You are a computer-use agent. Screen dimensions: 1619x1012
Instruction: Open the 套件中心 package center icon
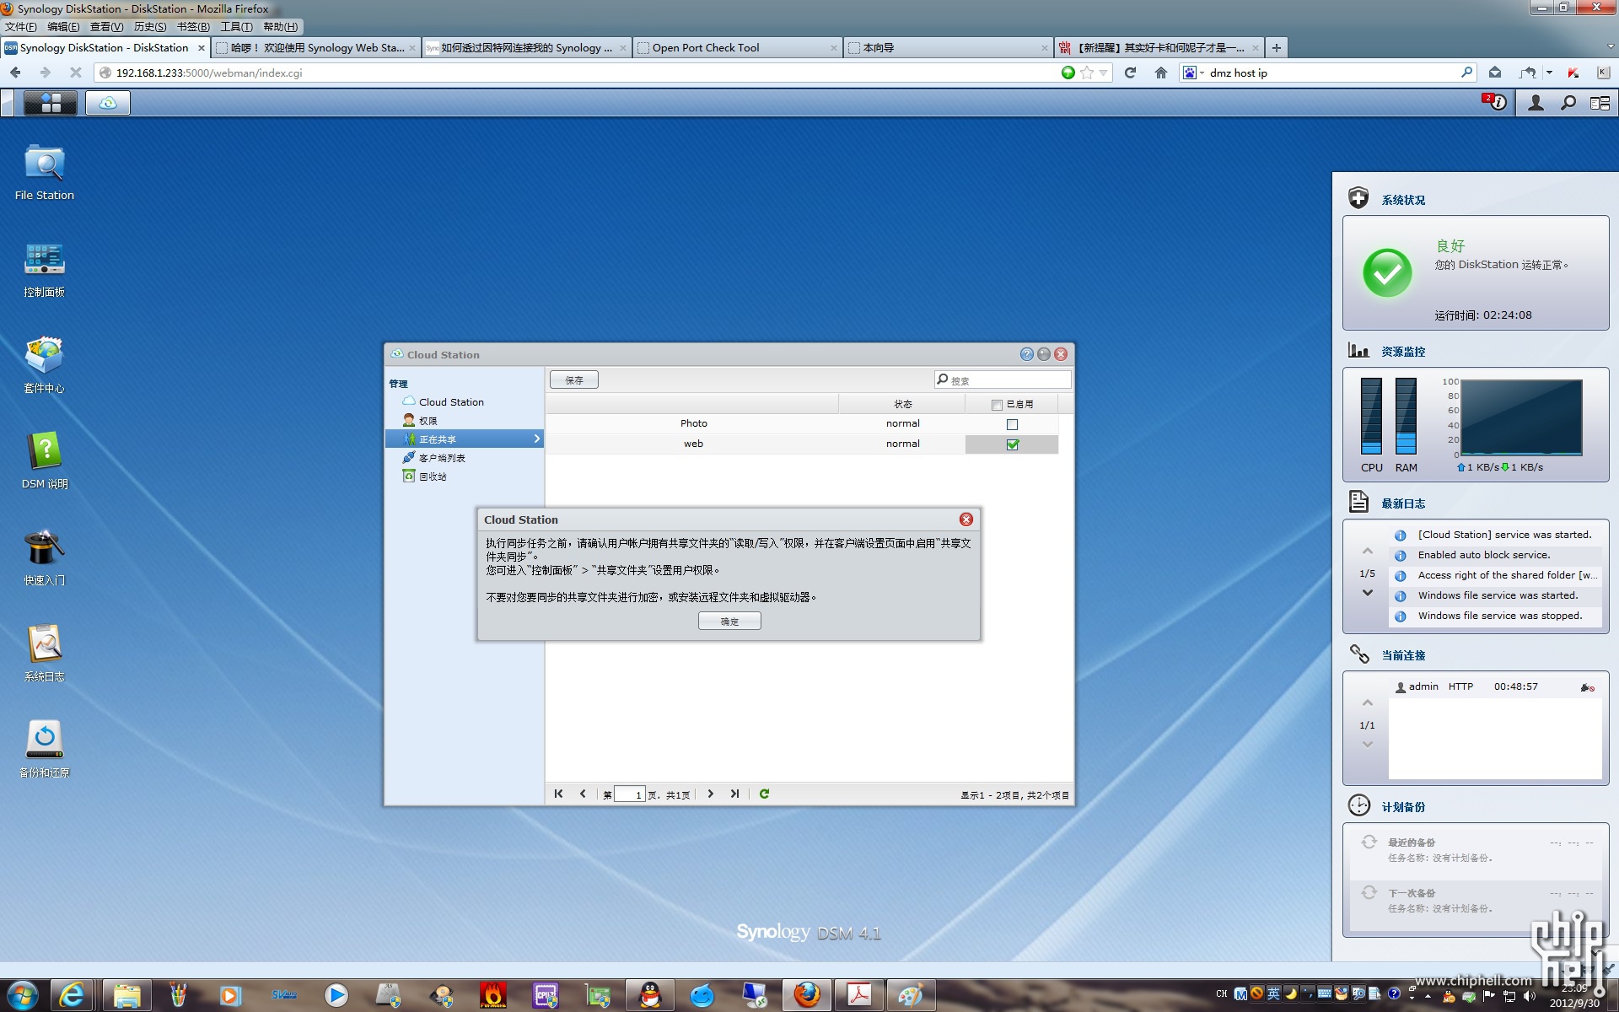pos(45,365)
